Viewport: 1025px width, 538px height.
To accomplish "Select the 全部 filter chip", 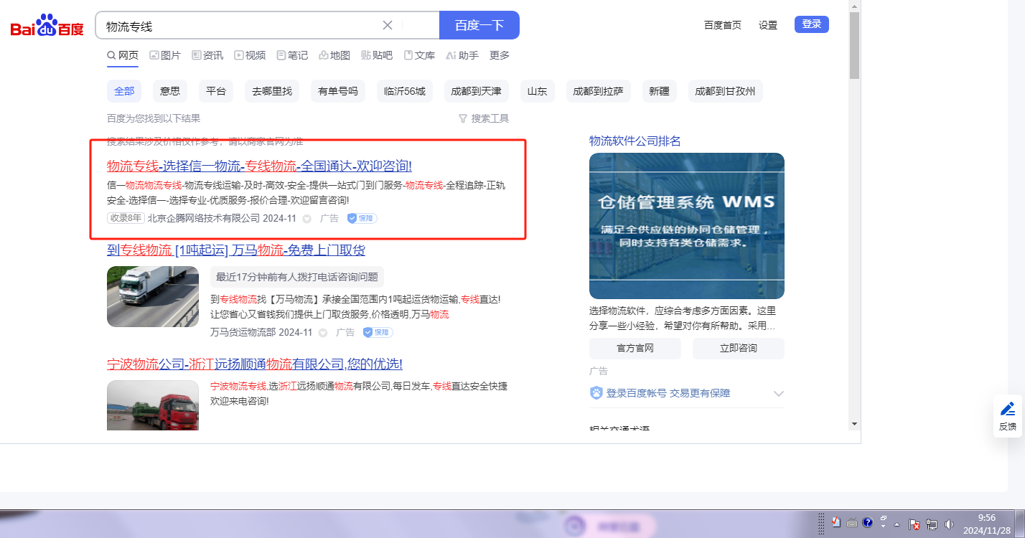I will point(124,91).
